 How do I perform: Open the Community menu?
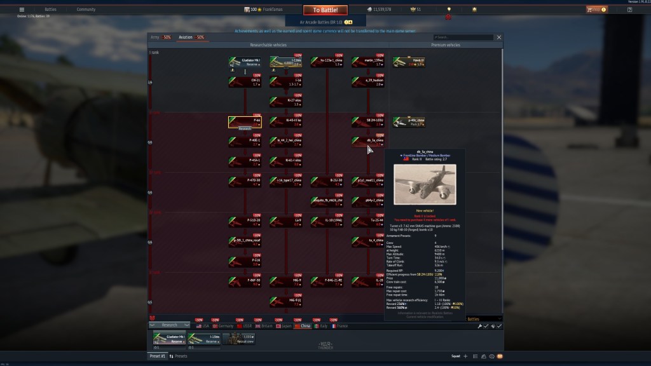(x=86, y=10)
